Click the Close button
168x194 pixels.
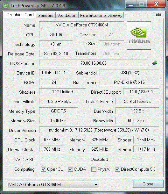tap(148, 184)
